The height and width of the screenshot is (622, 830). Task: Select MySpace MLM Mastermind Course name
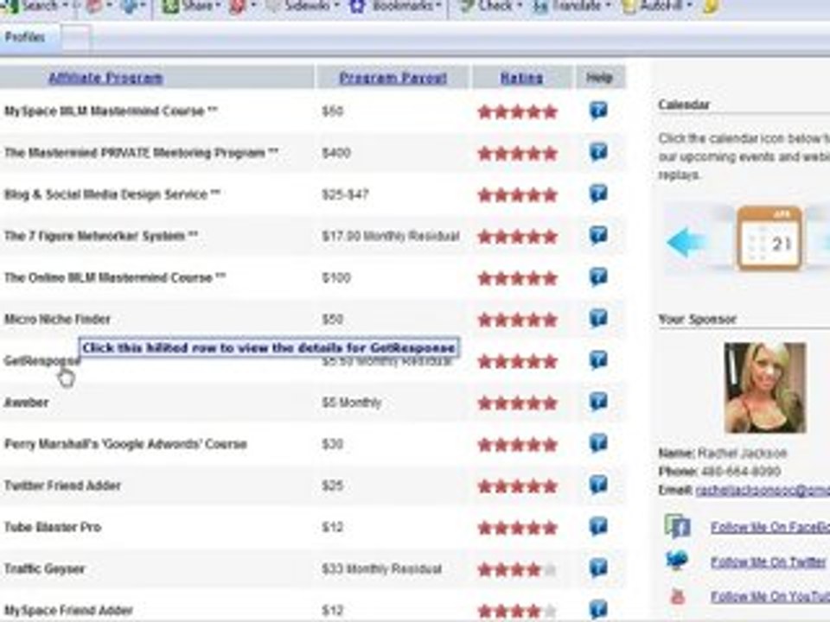111,111
